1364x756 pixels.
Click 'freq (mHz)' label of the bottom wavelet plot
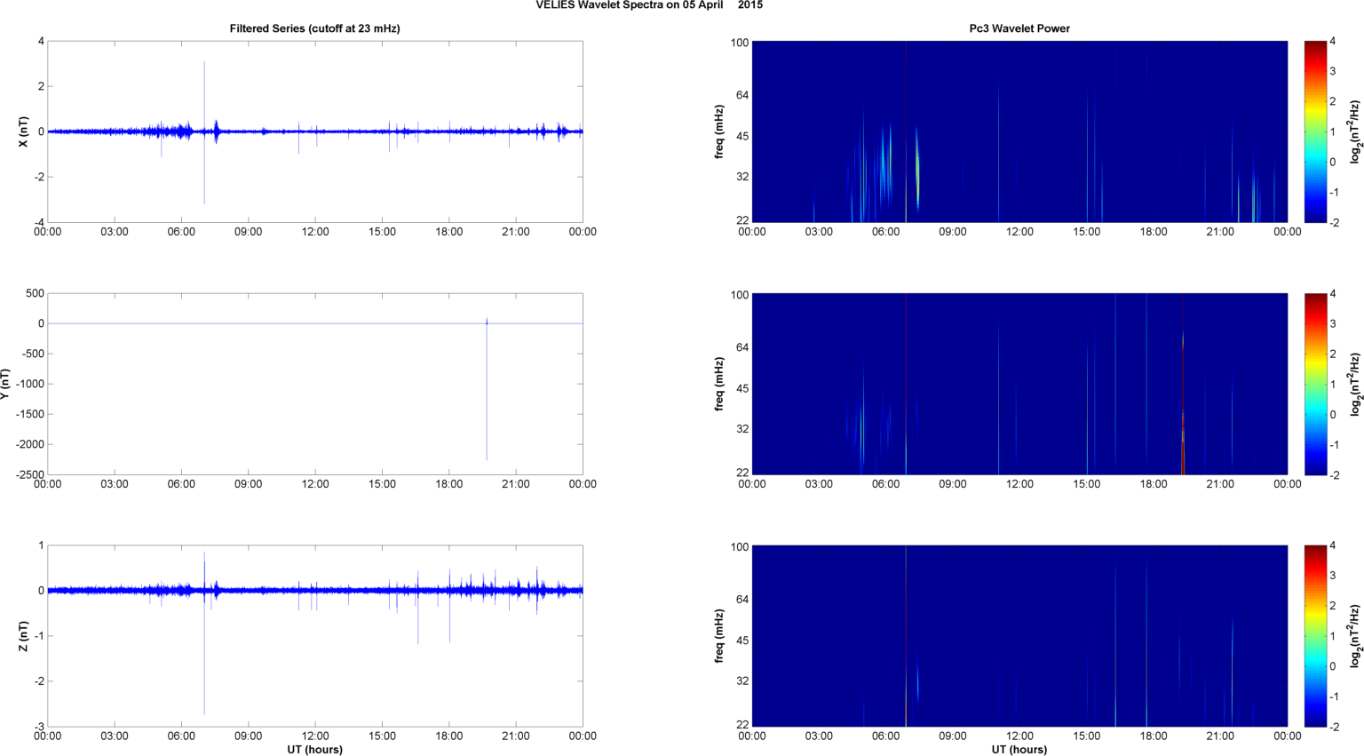click(x=719, y=636)
